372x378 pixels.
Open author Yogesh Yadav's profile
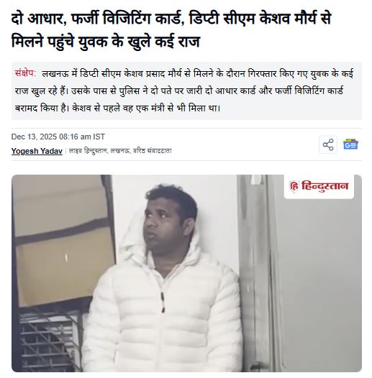click(x=37, y=151)
